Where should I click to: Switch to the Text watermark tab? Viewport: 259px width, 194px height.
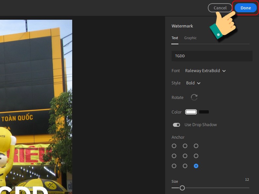(x=175, y=38)
